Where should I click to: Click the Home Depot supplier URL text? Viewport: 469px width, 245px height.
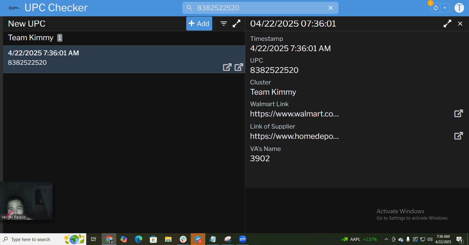point(294,136)
